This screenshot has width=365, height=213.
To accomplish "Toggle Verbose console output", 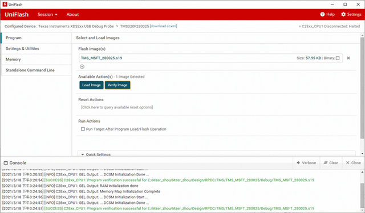I will (306, 162).
